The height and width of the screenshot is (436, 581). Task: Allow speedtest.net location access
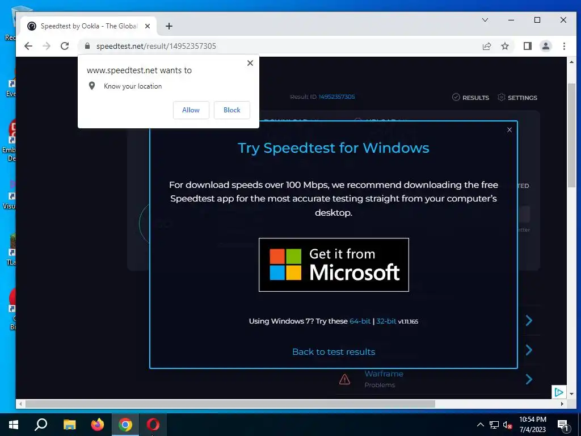pyautogui.click(x=191, y=110)
